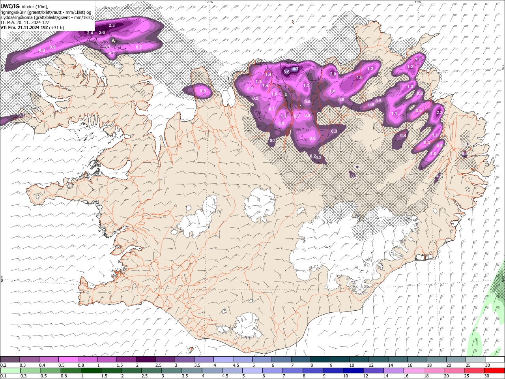Click the valid time line 'VT: Fim. 21.11.2024 19Z'
505x379 pixels.
[x=24, y=28]
